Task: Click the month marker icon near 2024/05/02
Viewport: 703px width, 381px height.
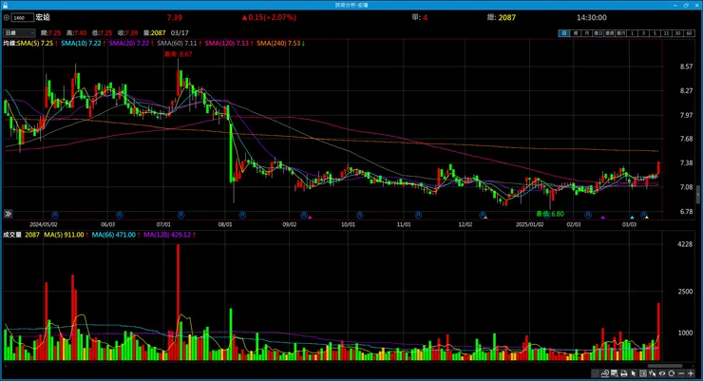Action: pyautogui.click(x=55, y=215)
